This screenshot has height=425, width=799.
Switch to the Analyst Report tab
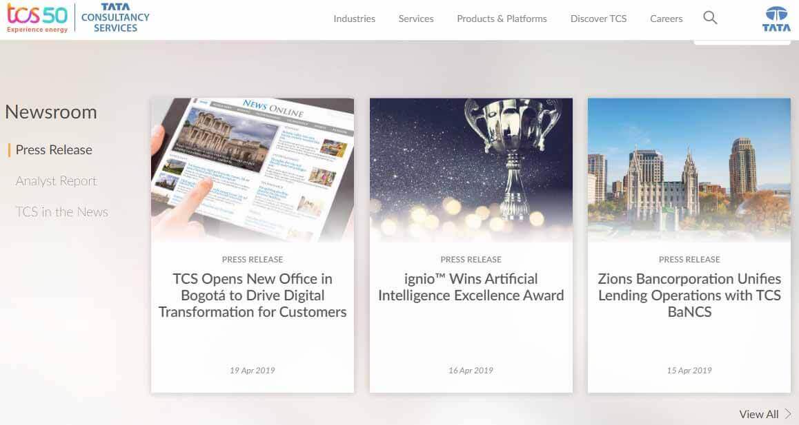tap(56, 181)
